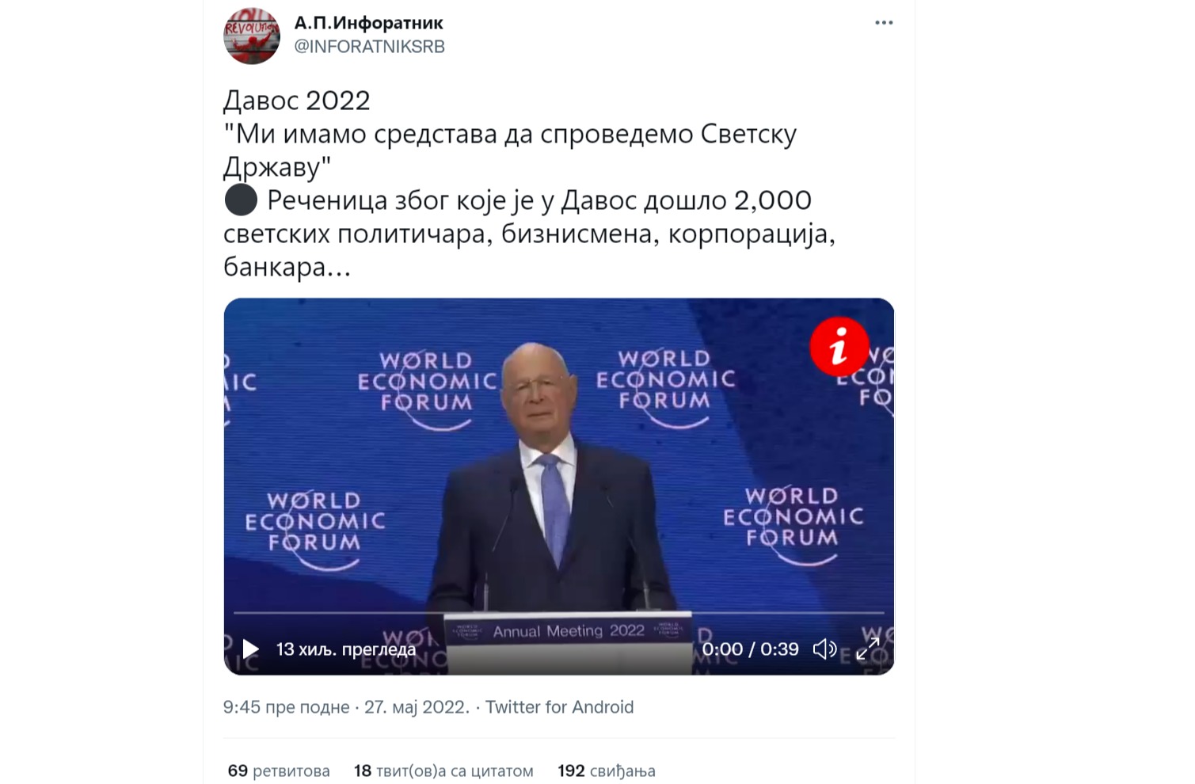Viewport: 1195px width, 784px height.
Task: Click the Annual Meeting 2022 podium sign
Action: (x=569, y=631)
